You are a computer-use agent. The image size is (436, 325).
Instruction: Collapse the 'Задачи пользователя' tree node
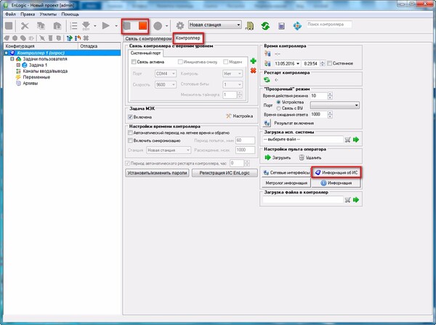pos(12,59)
